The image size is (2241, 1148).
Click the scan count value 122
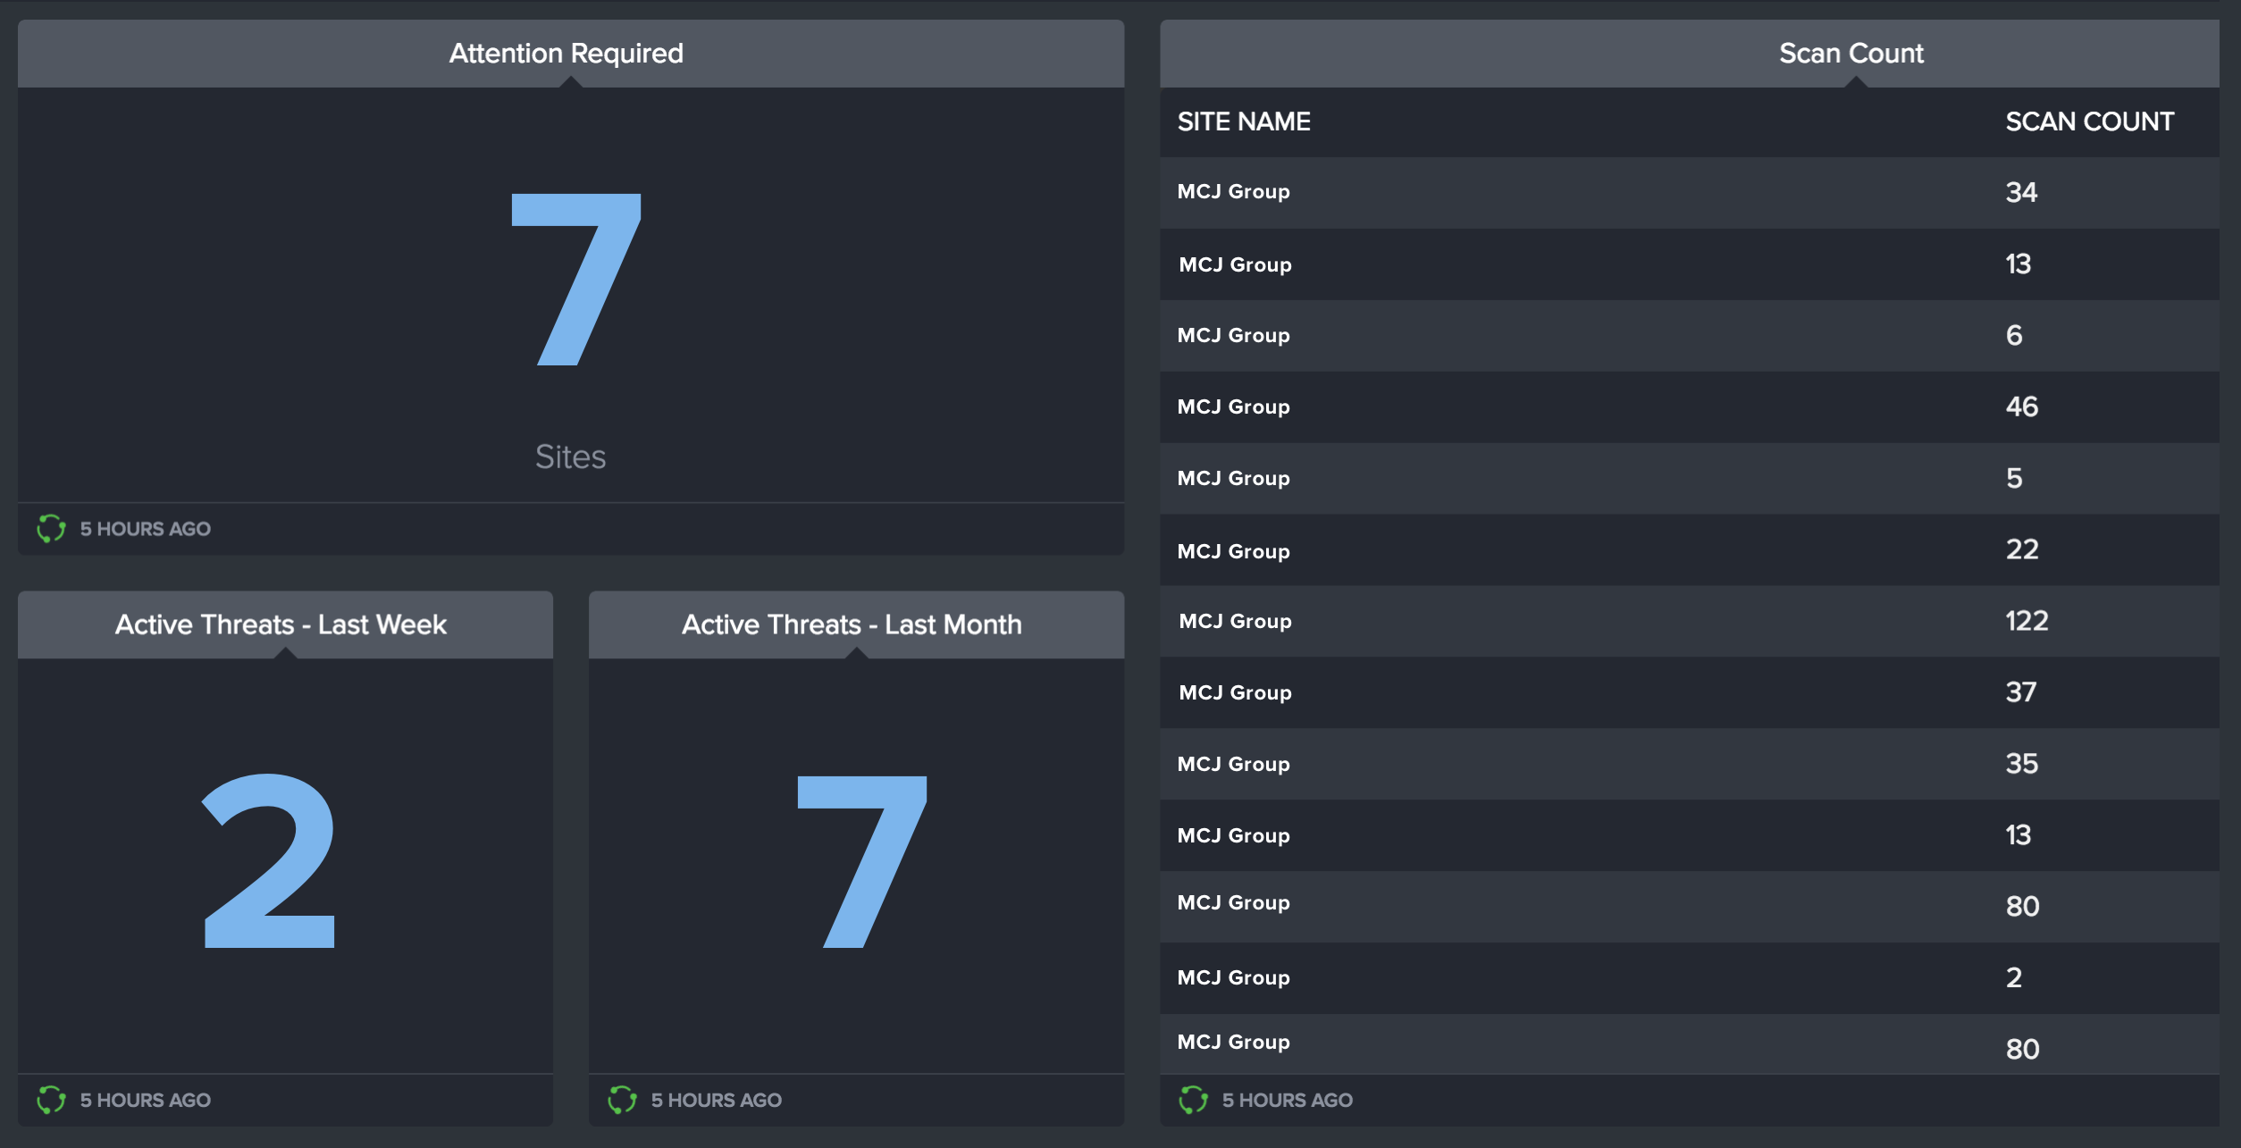pyautogui.click(x=2027, y=621)
